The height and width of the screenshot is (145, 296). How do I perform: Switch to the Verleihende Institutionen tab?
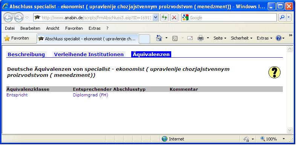coord(89,55)
